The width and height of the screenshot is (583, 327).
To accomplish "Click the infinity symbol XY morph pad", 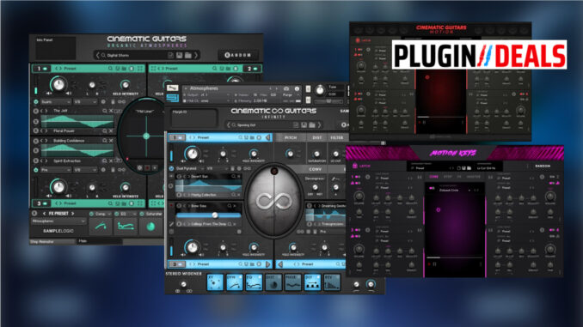I will click(x=274, y=201).
